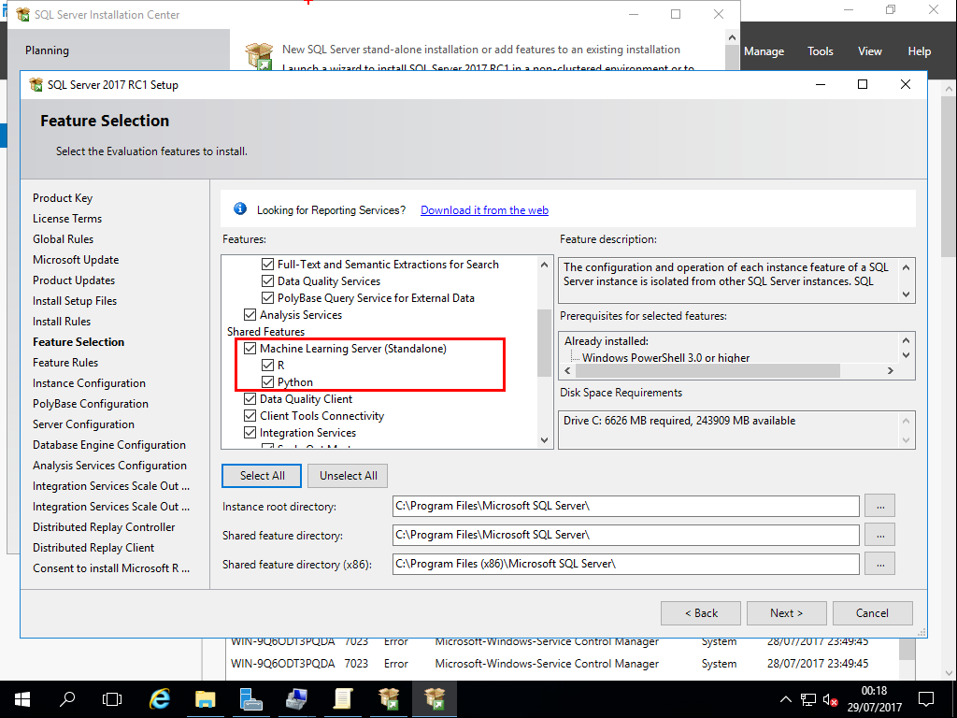Image resolution: width=957 pixels, height=718 pixels.
Task: Browse for the Instance root directory
Action: pyautogui.click(x=879, y=506)
